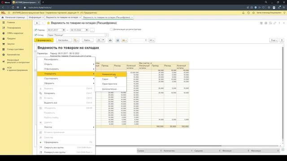Screen dimensions: 287x161
Task: Open the browser profile avatar icon
Action: 274,8
